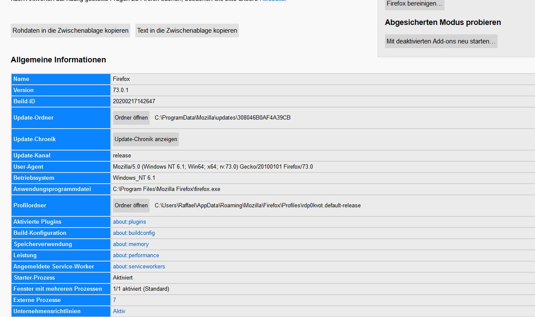Screen dimensions: 535x317
Task: Click the 'Speicherverwendung' row header cell
Action: point(61,244)
